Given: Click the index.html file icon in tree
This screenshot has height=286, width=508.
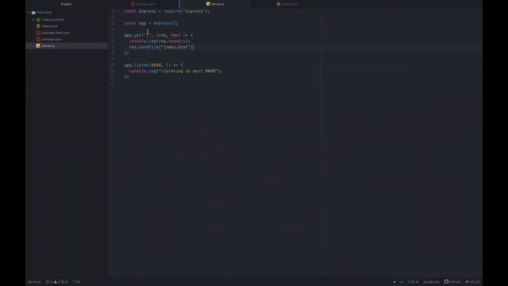Looking at the screenshot, I should (38, 26).
